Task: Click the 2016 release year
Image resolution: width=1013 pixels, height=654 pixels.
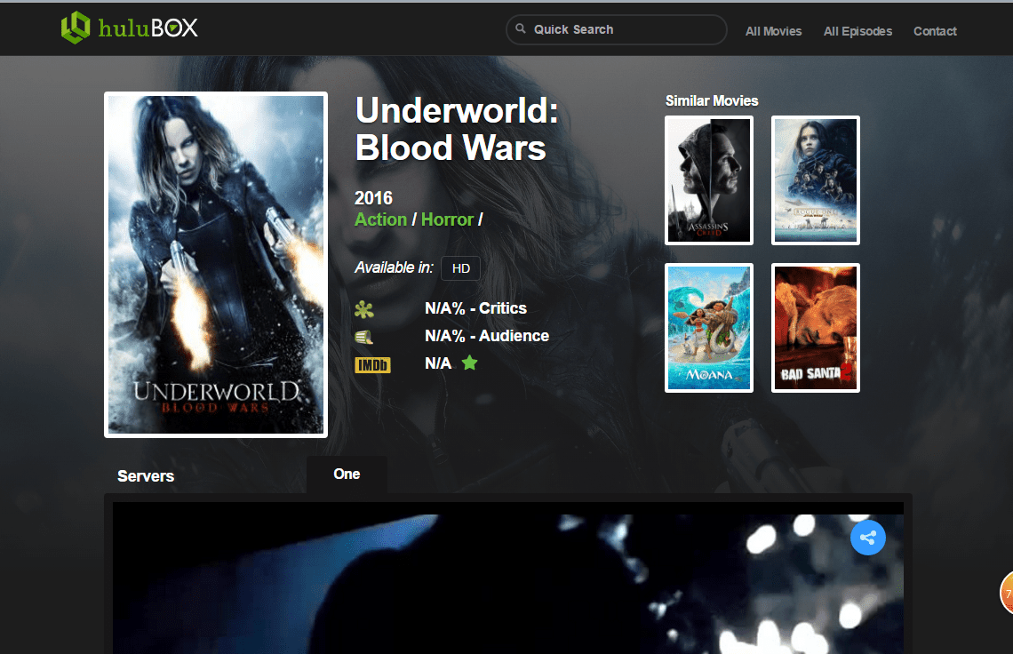Action: click(x=373, y=198)
